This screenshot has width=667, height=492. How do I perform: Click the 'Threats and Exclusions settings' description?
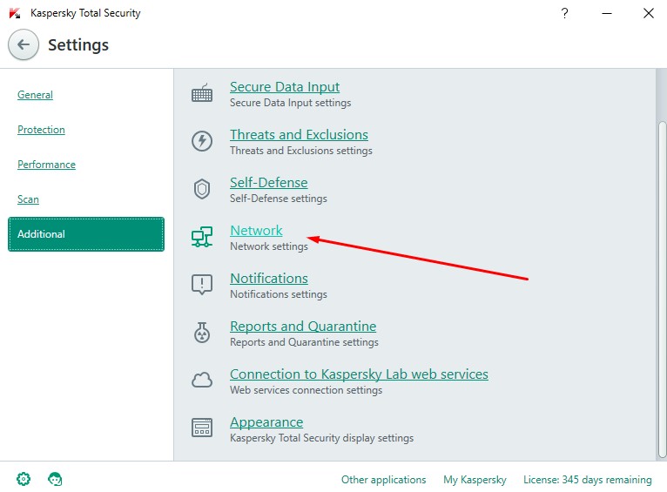click(301, 151)
